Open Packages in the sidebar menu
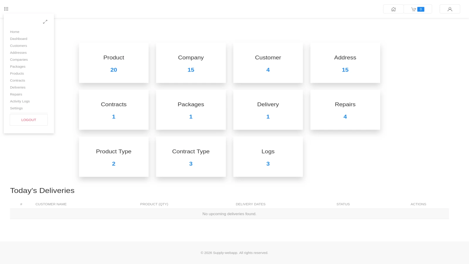Viewport: 469px width, 264px height. (18, 67)
